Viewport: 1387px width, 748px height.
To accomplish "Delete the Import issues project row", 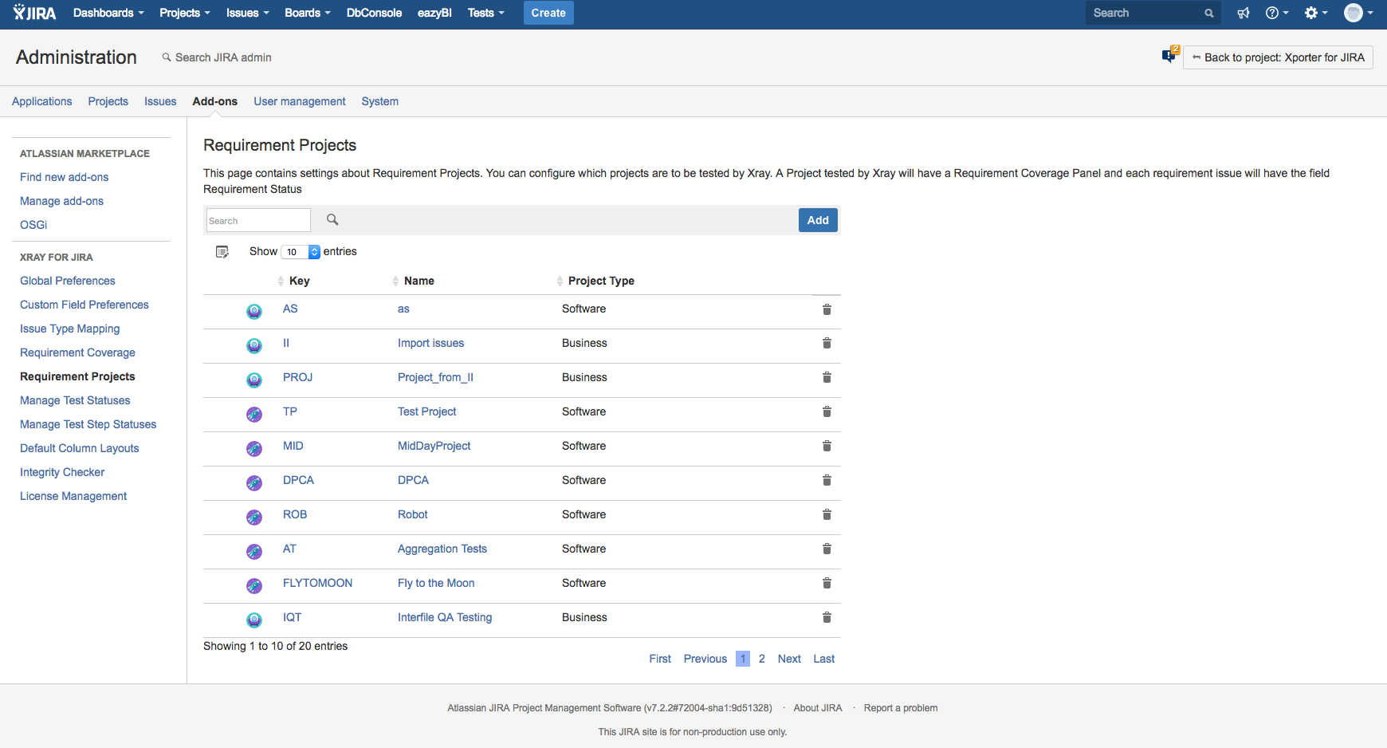I will tap(827, 343).
